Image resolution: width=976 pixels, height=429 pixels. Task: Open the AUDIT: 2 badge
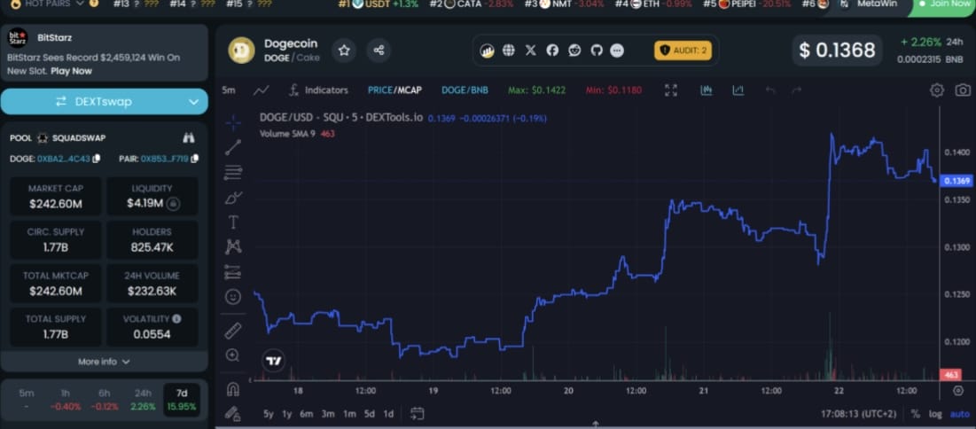click(683, 51)
